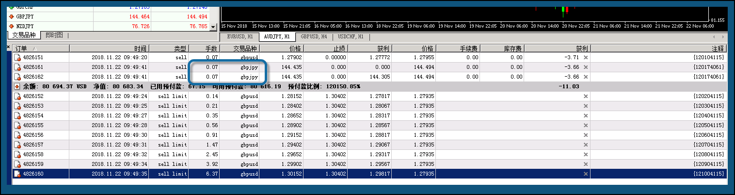The height and width of the screenshot is (195, 735).
Task: Click the X icon on order 4826162
Action: coord(586,77)
